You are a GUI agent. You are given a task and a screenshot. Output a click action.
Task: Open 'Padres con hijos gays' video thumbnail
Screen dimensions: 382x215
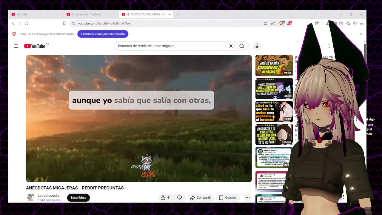274,88
